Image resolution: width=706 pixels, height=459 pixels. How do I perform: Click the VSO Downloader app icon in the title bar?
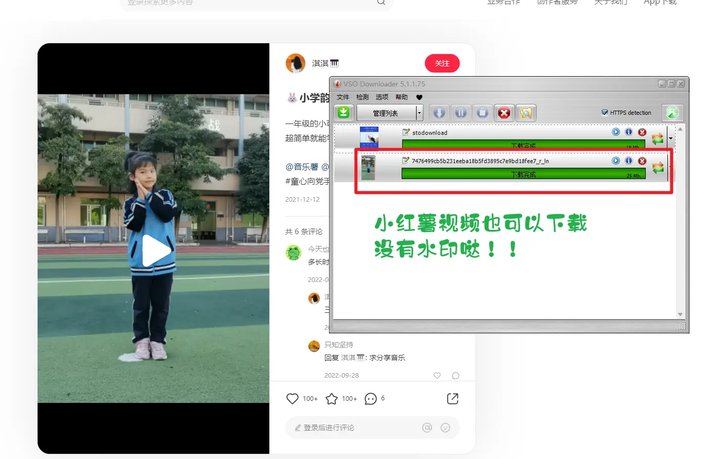pos(337,84)
